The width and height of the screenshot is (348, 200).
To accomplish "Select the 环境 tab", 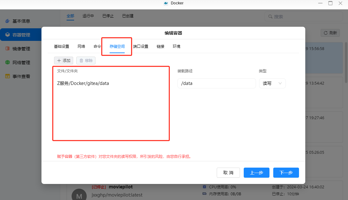I will click(x=177, y=47).
